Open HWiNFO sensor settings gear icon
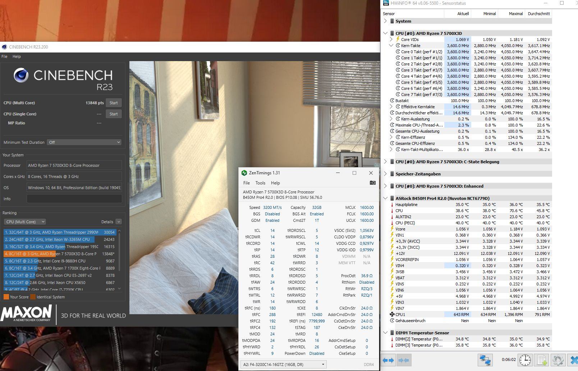The height and width of the screenshot is (371, 578). [x=558, y=360]
